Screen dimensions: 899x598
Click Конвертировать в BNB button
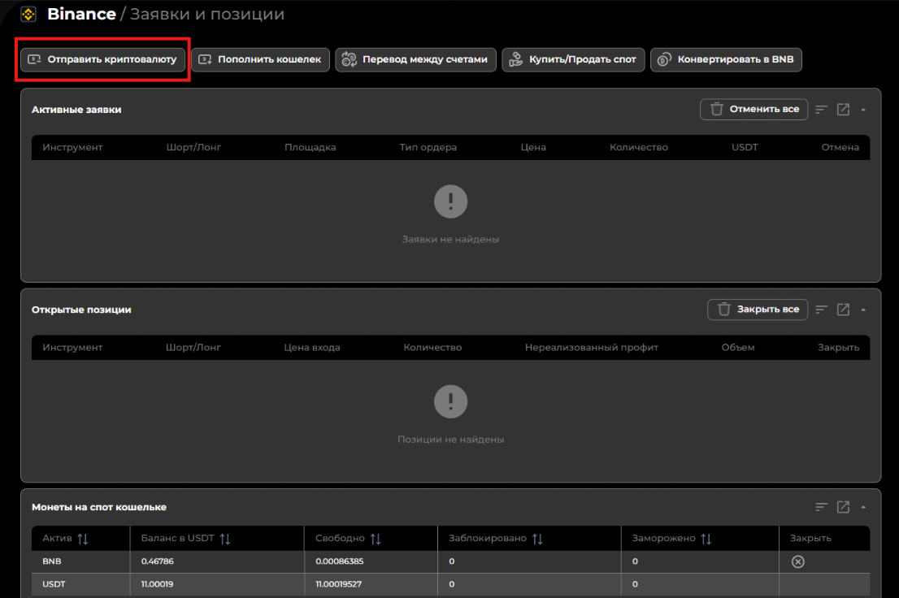click(x=726, y=59)
